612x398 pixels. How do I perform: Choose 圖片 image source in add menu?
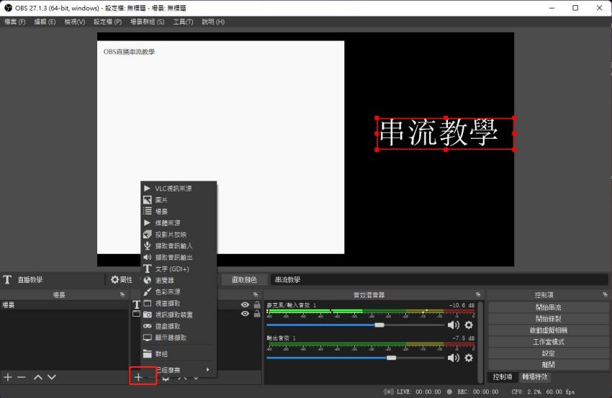[x=179, y=200]
